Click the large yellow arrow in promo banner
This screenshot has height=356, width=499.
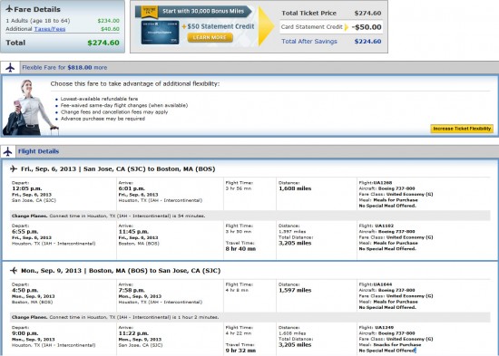(266, 26)
